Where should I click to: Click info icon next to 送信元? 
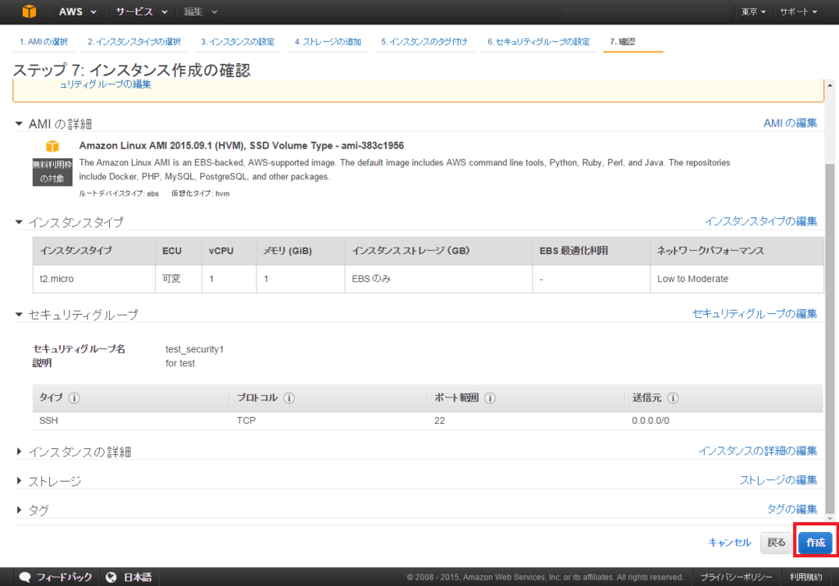pos(673,398)
